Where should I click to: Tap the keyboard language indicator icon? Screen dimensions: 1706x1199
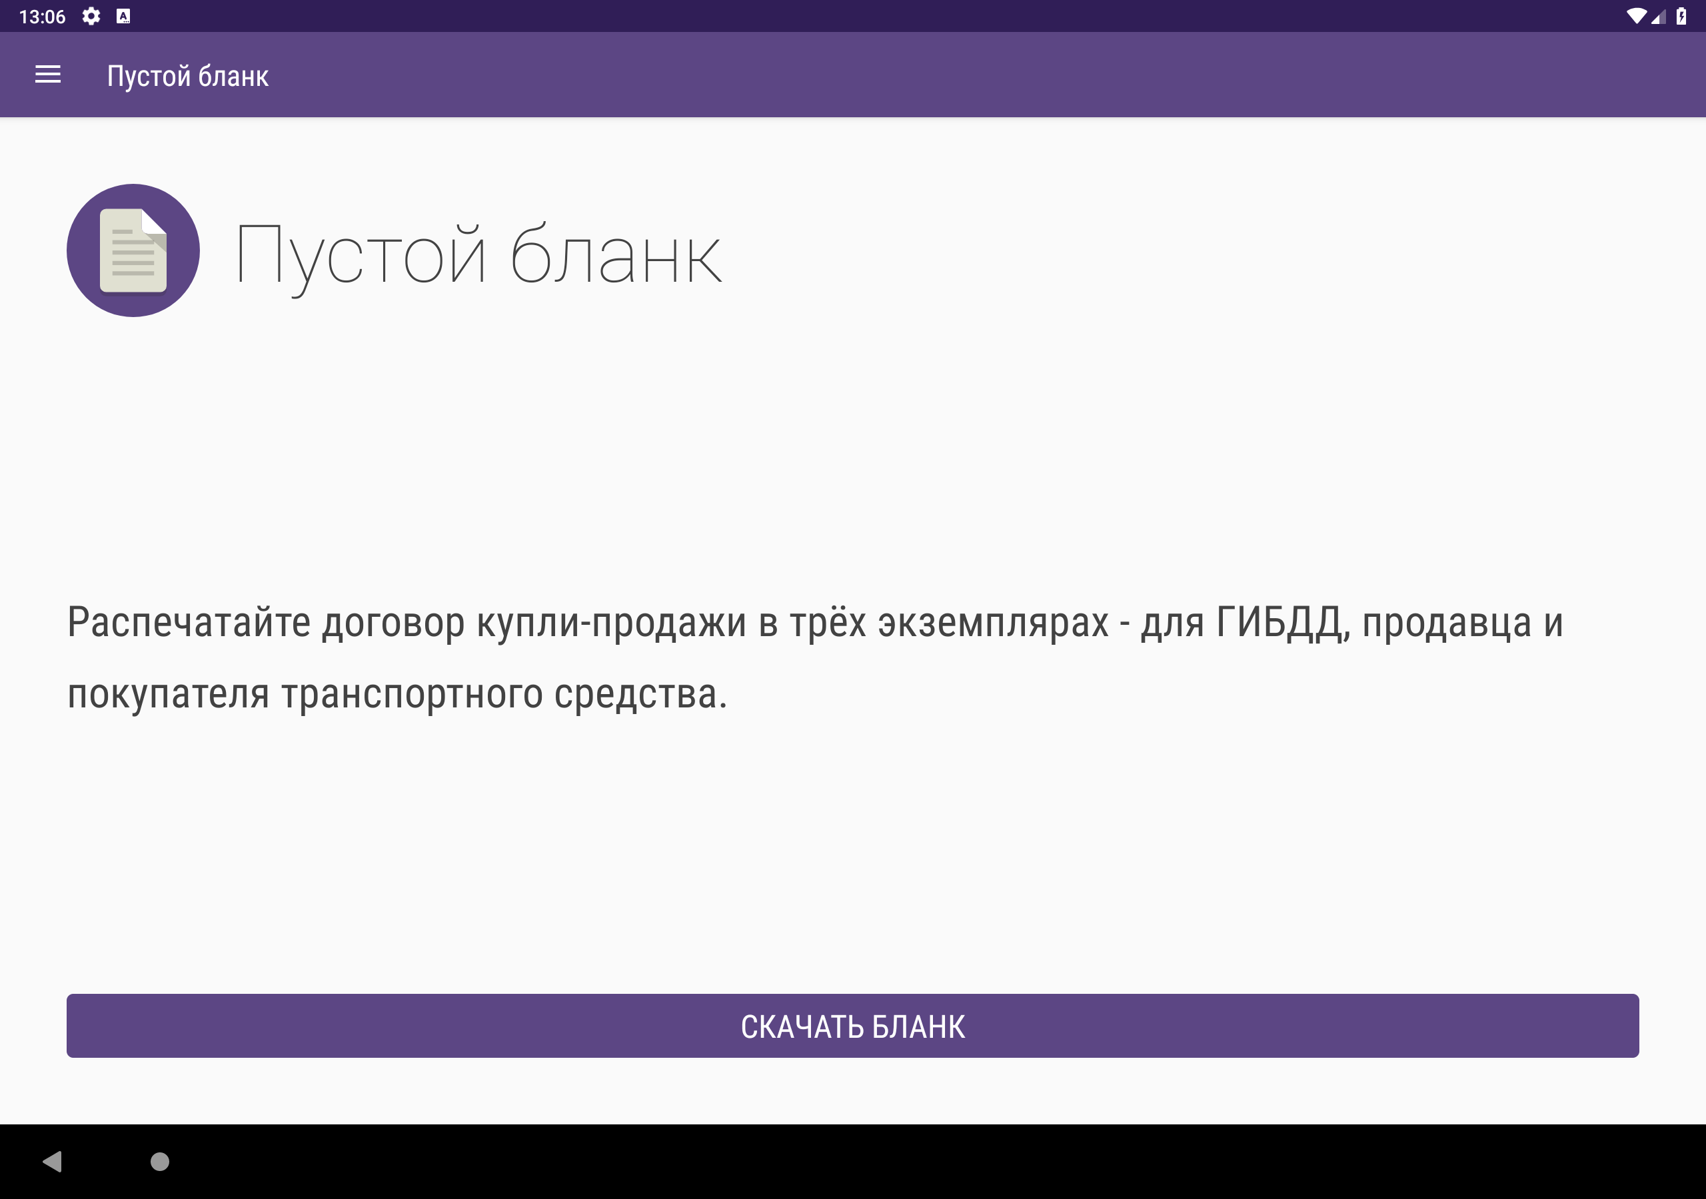pos(123,17)
